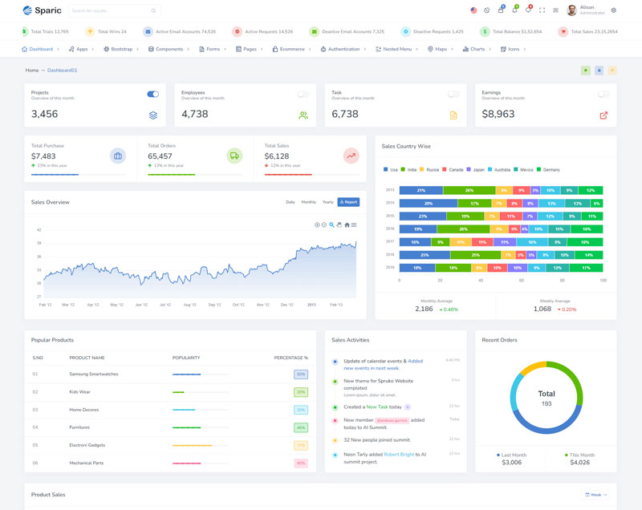
Task: Click the blue Report button
Action: pyautogui.click(x=348, y=202)
